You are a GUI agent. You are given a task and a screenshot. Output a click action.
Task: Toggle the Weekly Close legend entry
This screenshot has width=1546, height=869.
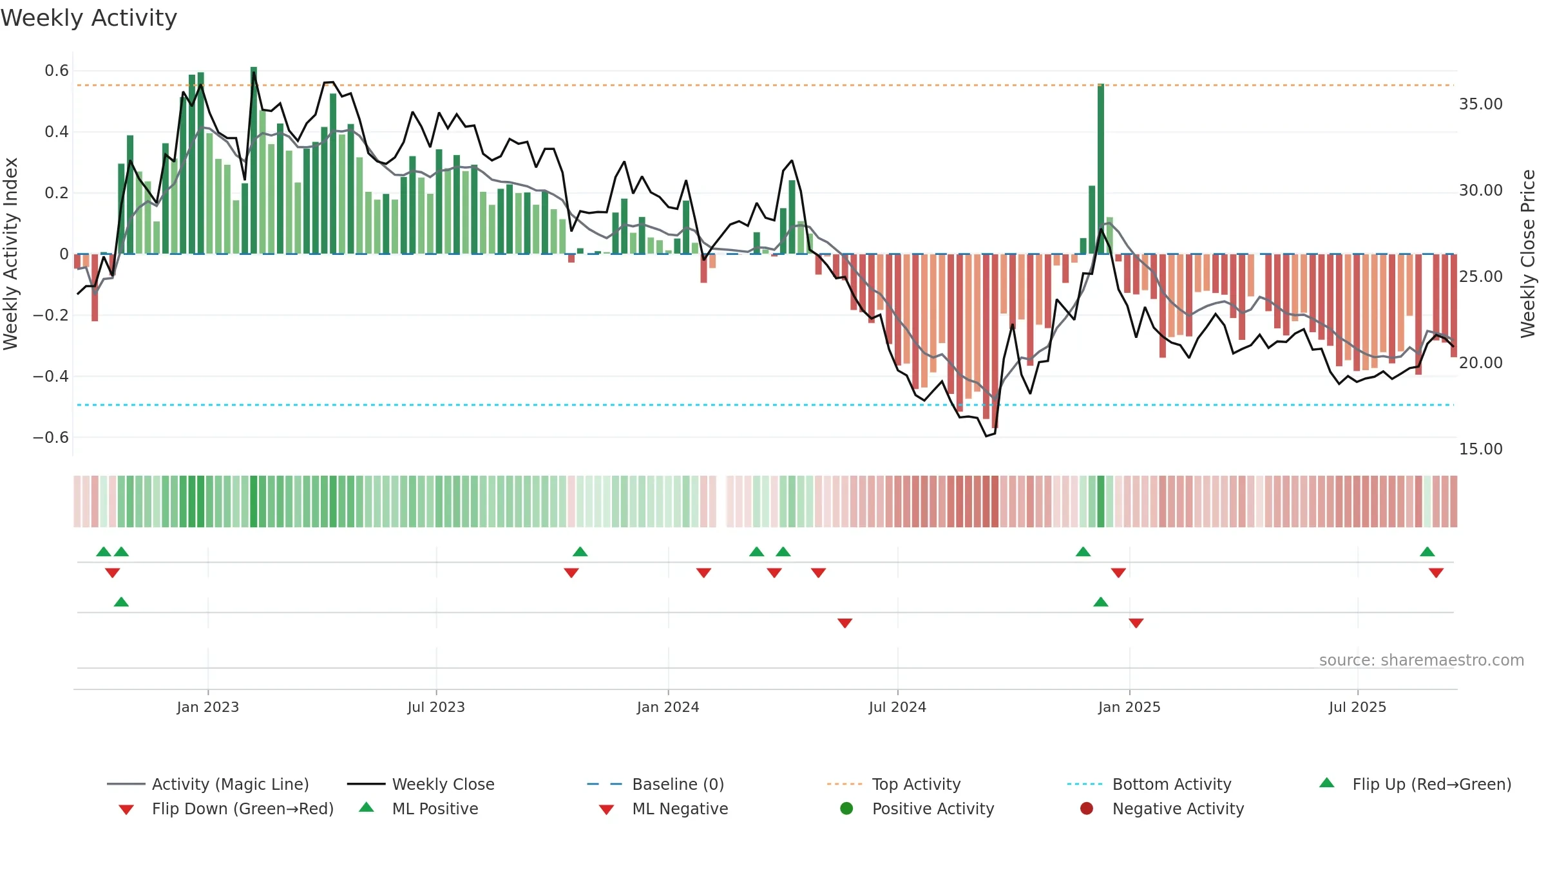click(x=421, y=784)
